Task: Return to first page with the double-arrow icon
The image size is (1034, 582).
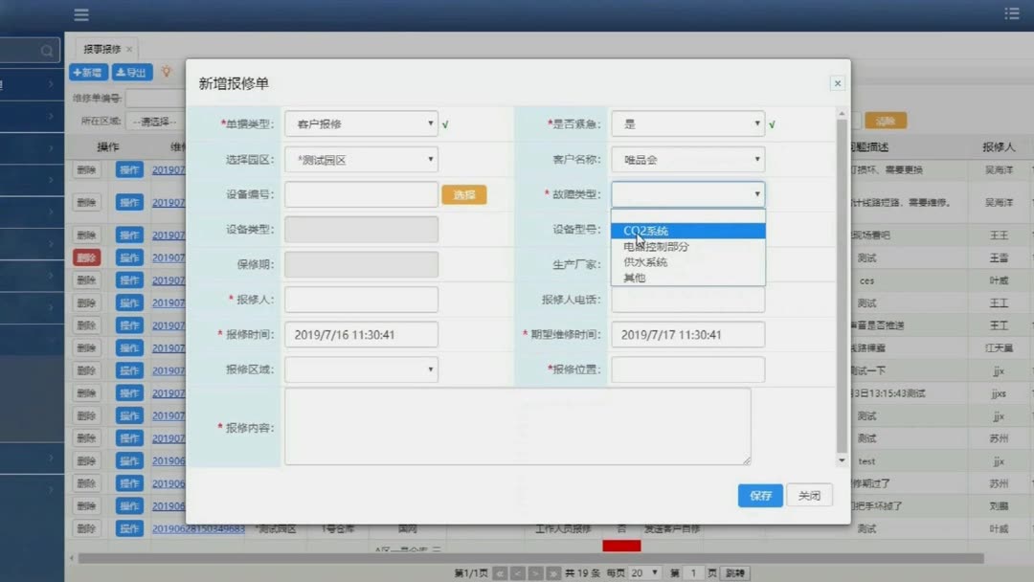Action: (x=501, y=571)
